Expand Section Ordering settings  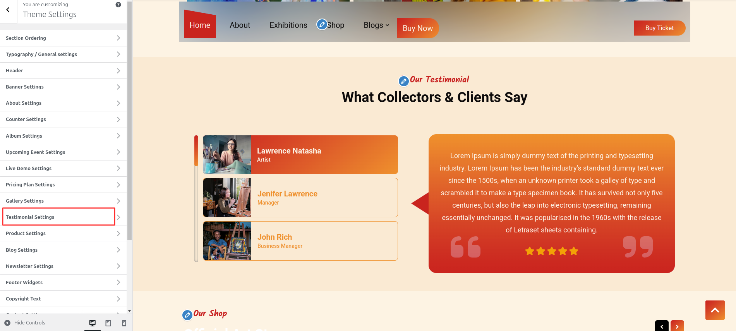coord(63,38)
